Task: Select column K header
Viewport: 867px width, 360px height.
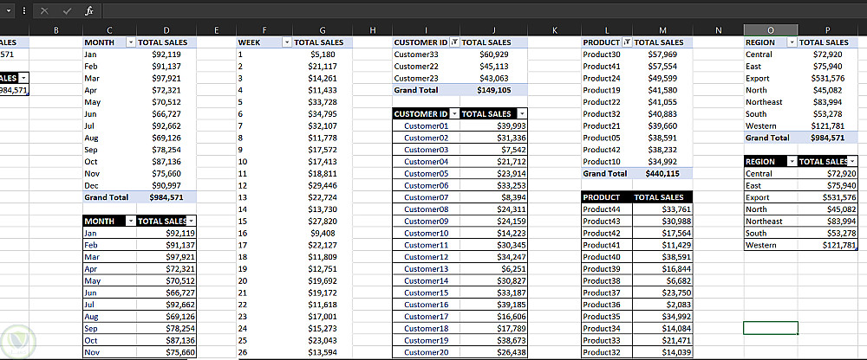Action: 554,30
